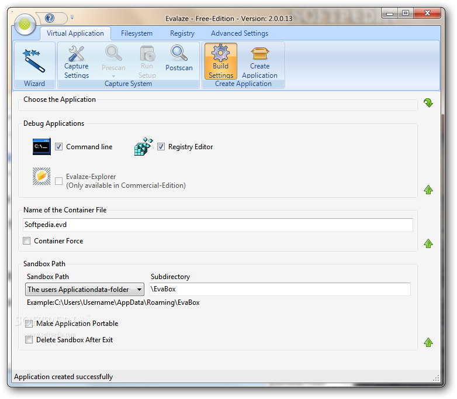Minimize the Evalaze window
Viewport: 457px width, 399px height.
point(389,13)
